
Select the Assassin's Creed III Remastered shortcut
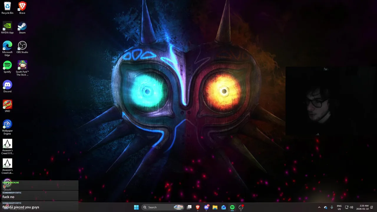(7, 147)
